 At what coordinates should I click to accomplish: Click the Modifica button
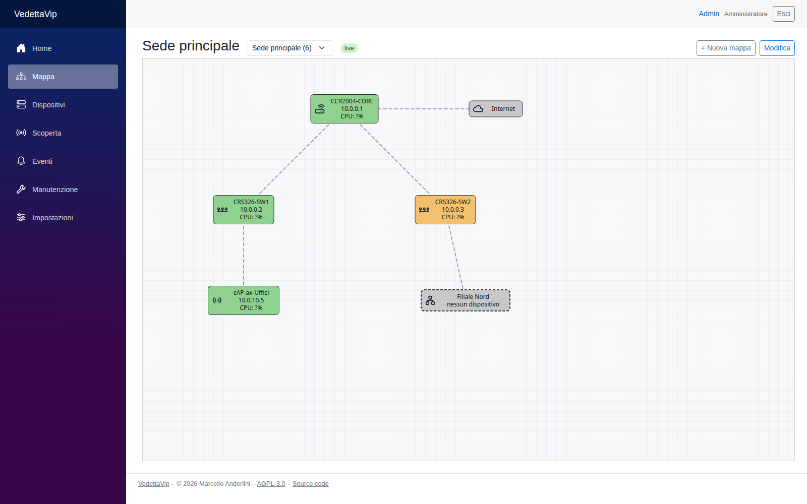[x=777, y=48]
